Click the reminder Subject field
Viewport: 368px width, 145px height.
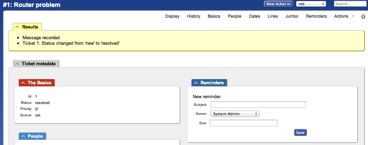258,105
